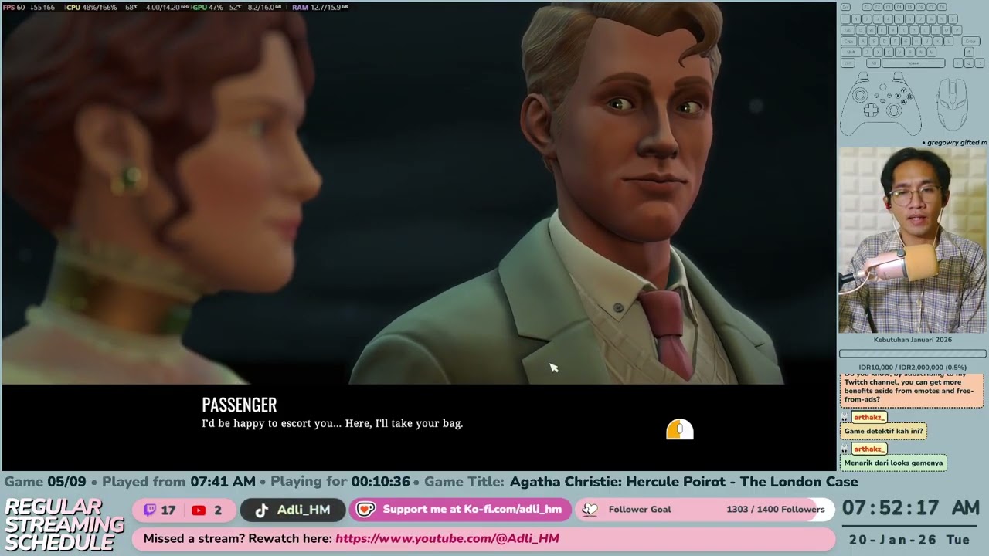Click the streamer webcam feed

point(913,240)
